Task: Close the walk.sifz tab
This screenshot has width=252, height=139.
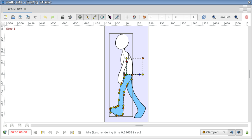Action: point(25,9)
